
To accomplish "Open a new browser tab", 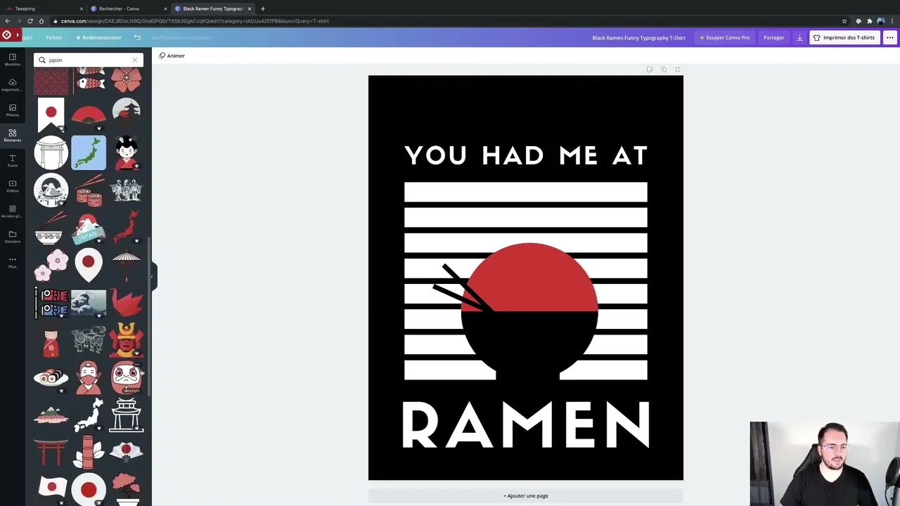I will pos(263,8).
